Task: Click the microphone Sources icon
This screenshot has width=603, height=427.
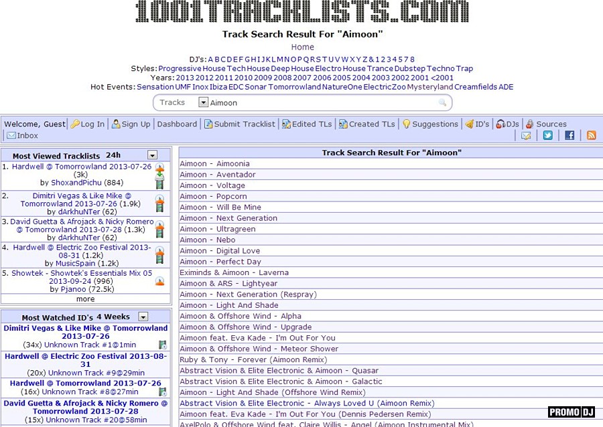Action: [530, 124]
